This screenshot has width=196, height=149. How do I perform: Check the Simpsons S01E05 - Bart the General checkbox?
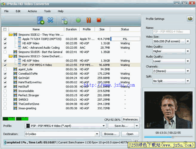[5, 52]
